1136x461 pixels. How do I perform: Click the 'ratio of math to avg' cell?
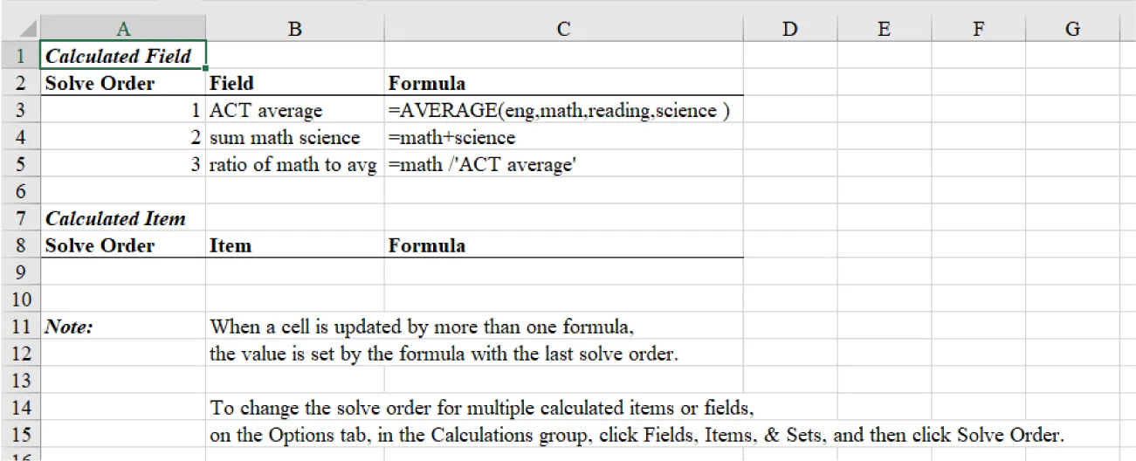295,165
